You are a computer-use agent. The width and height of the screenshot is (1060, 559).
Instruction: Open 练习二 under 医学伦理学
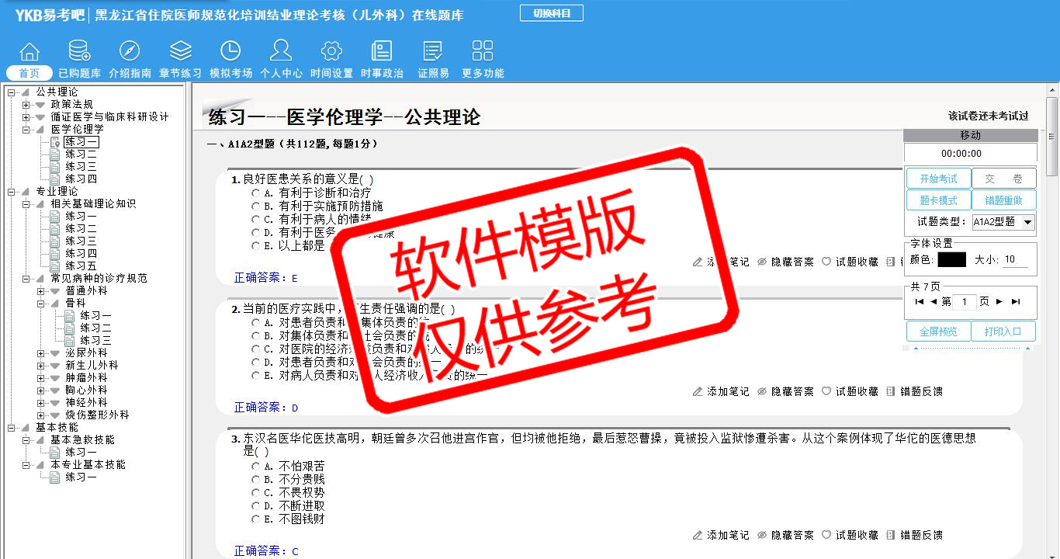pyautogui.click(x=81, y=155)
